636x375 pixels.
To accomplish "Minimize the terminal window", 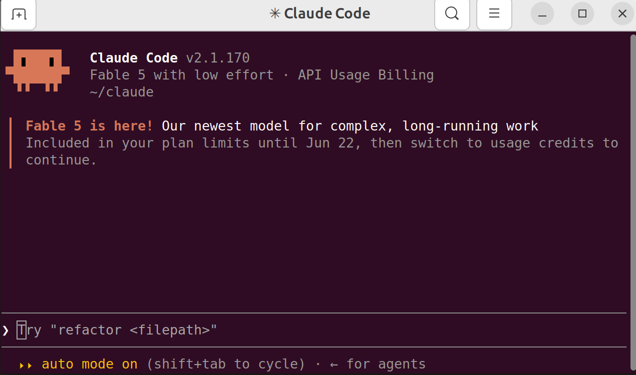I will pos(542,14).
